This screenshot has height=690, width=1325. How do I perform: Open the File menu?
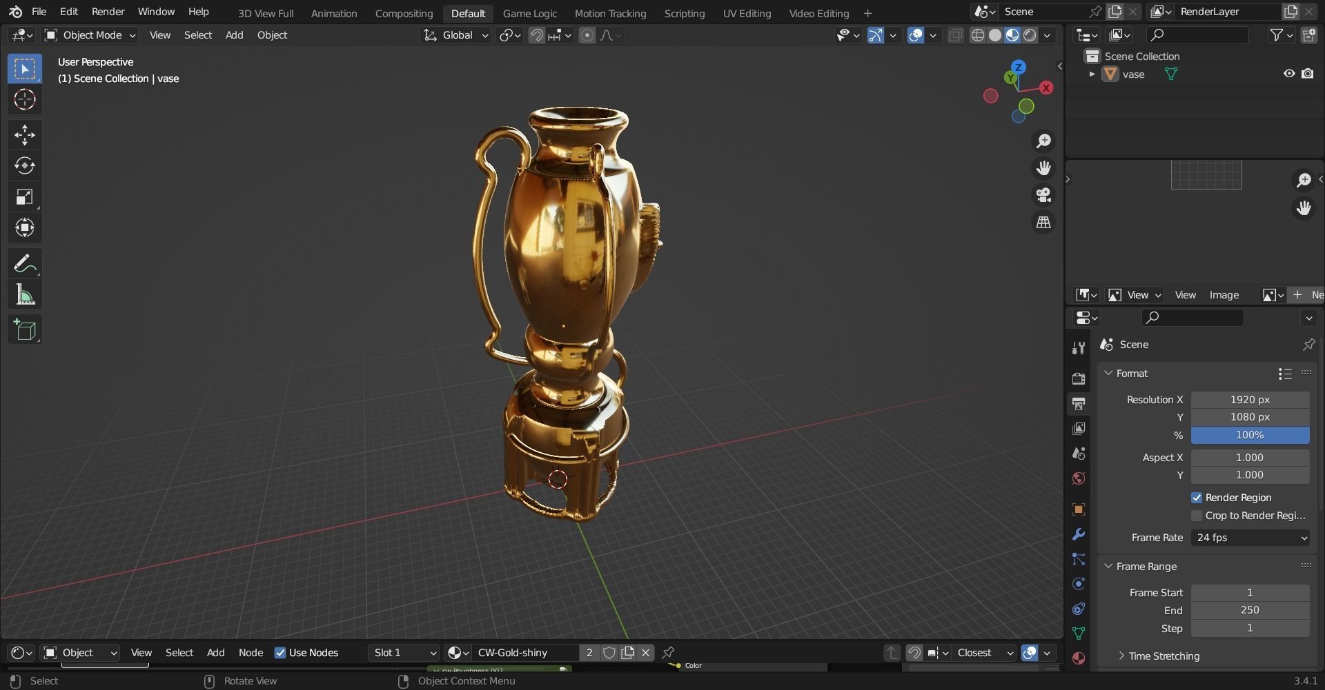pos(39,12)
